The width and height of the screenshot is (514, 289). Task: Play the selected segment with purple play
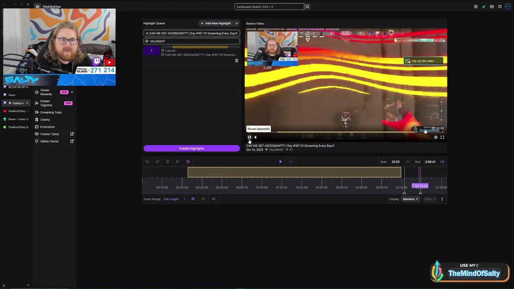click(281, 162)
